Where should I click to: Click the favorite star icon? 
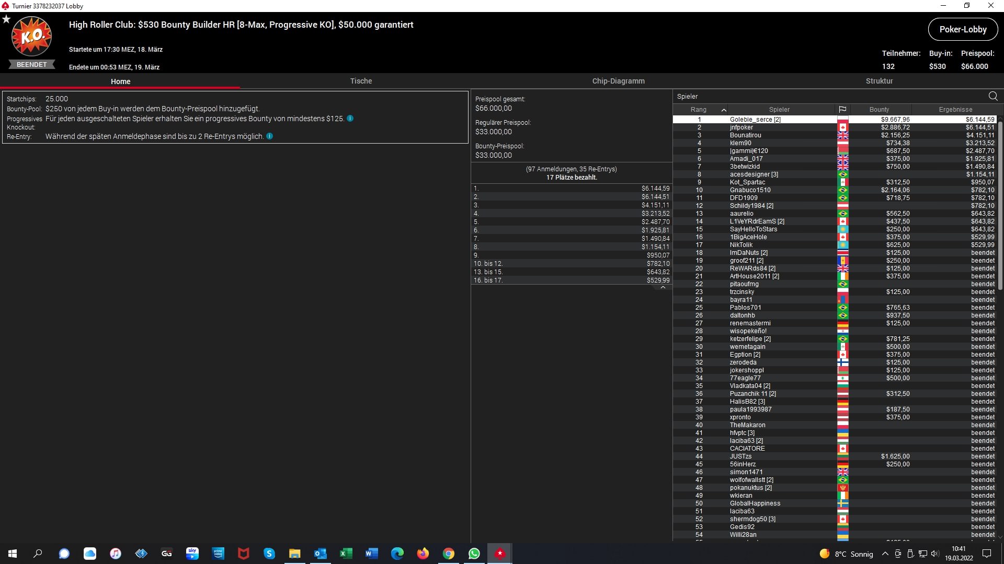(6, 19)
